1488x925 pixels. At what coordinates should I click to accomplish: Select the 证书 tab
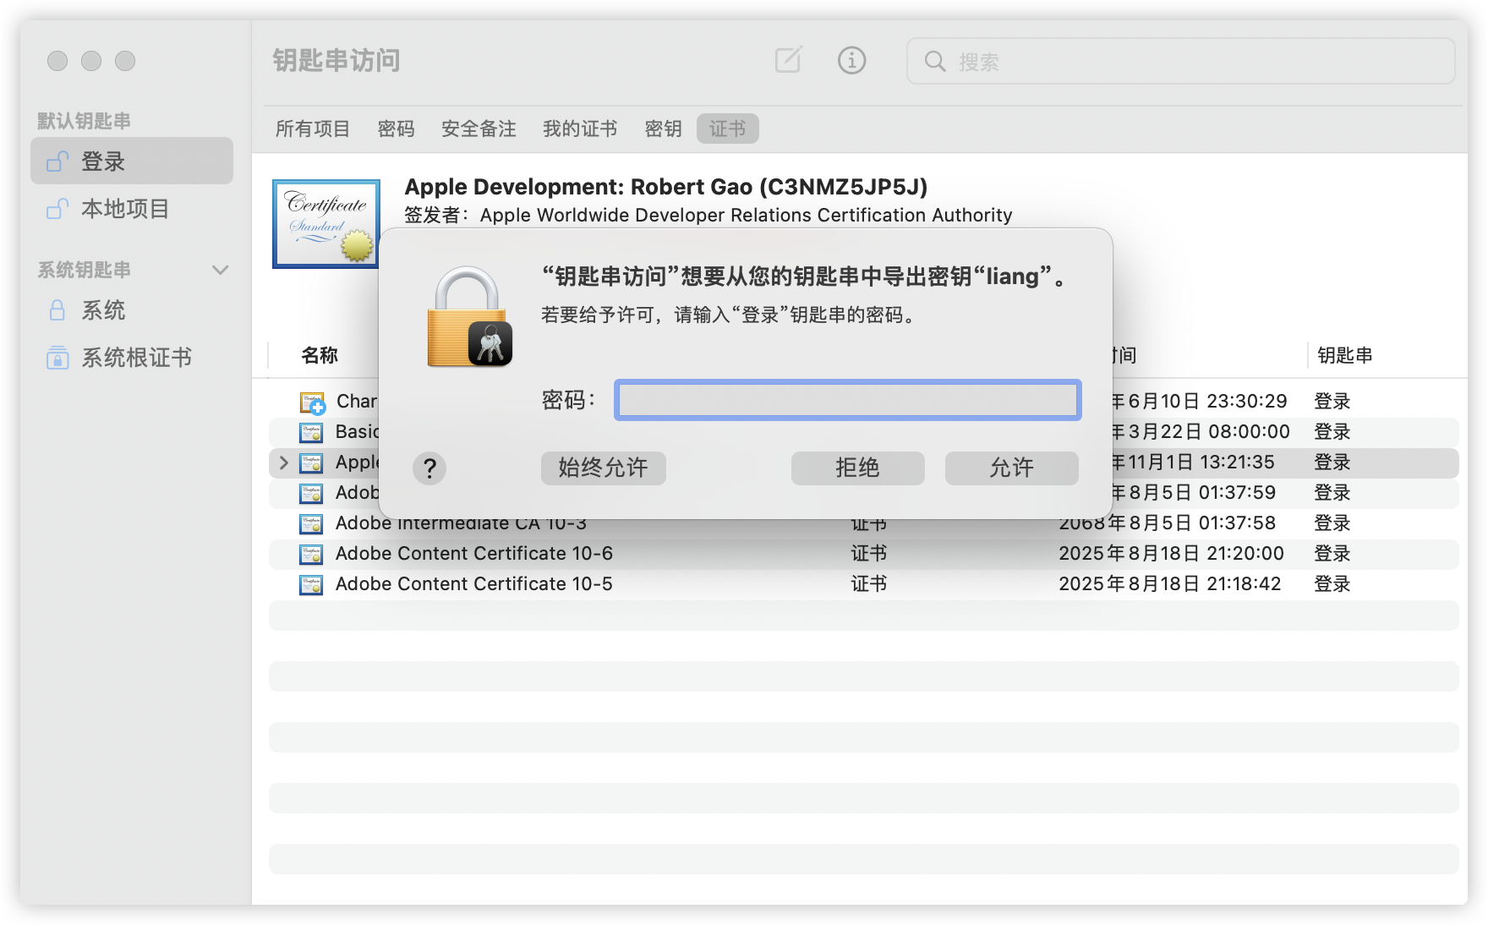pyautogui.click(x=727, y=129)
